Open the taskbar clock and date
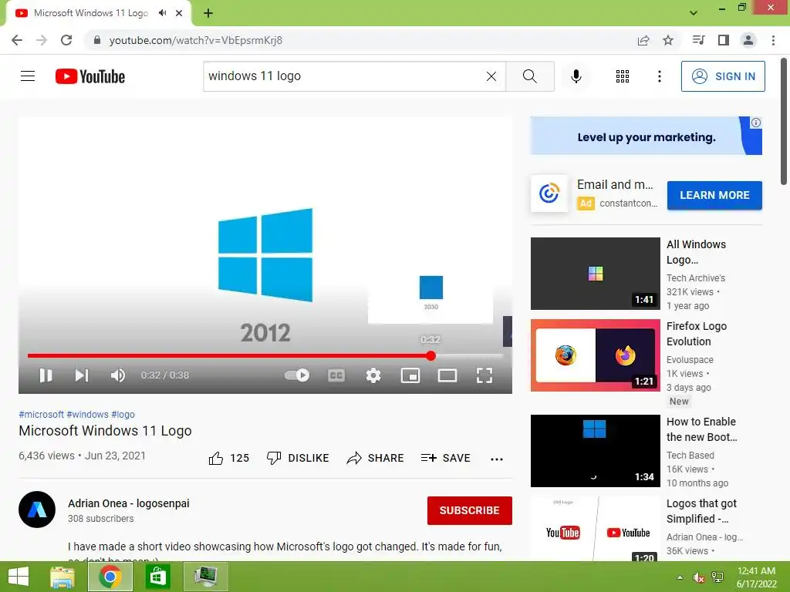The width and height of the screenshot is (790, 592). [756, 577]
